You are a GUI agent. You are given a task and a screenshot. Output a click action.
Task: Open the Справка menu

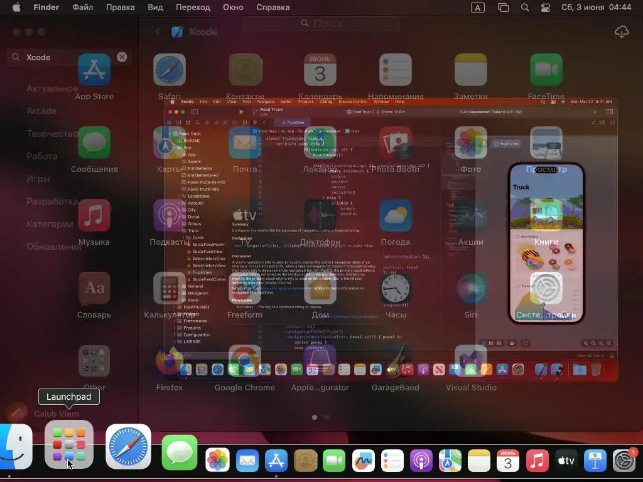tap(273, 8)
